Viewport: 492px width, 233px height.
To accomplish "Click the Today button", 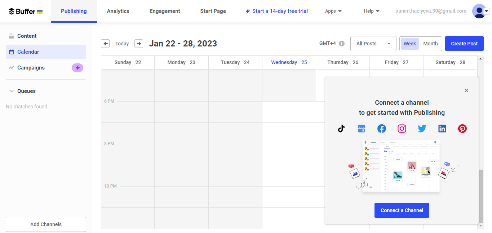I will 122,44.
